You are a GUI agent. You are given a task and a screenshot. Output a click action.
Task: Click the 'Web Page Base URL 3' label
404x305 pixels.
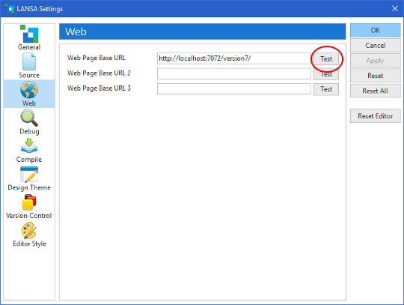99,88
